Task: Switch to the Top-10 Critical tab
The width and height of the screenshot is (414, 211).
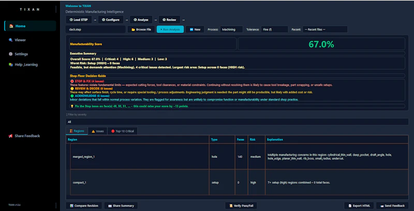Action: coord(123,131)
